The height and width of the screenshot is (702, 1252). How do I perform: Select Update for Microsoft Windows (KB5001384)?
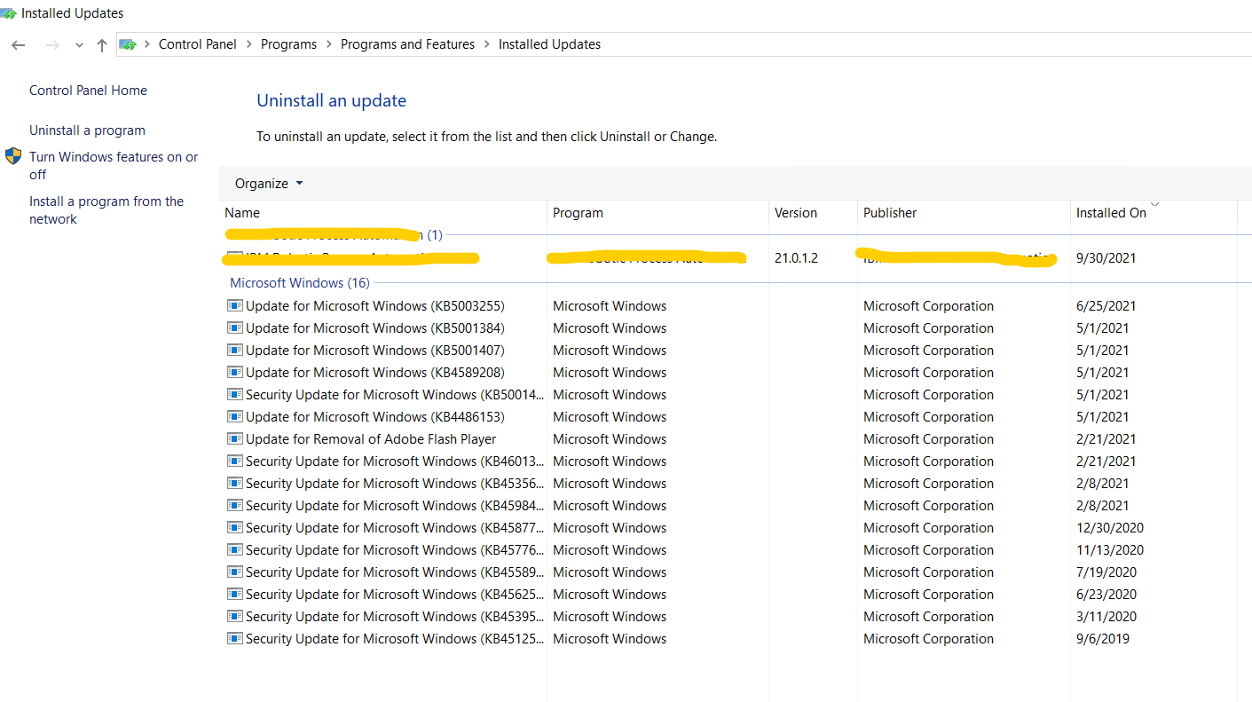375,328
